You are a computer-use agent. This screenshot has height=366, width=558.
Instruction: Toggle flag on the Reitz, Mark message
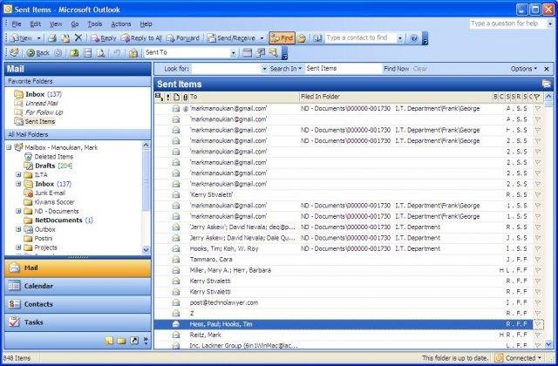[x=538, y=335]
